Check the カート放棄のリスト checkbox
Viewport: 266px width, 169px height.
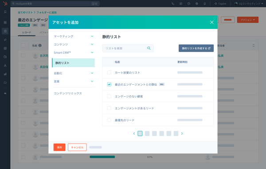(x=109, y=72)
